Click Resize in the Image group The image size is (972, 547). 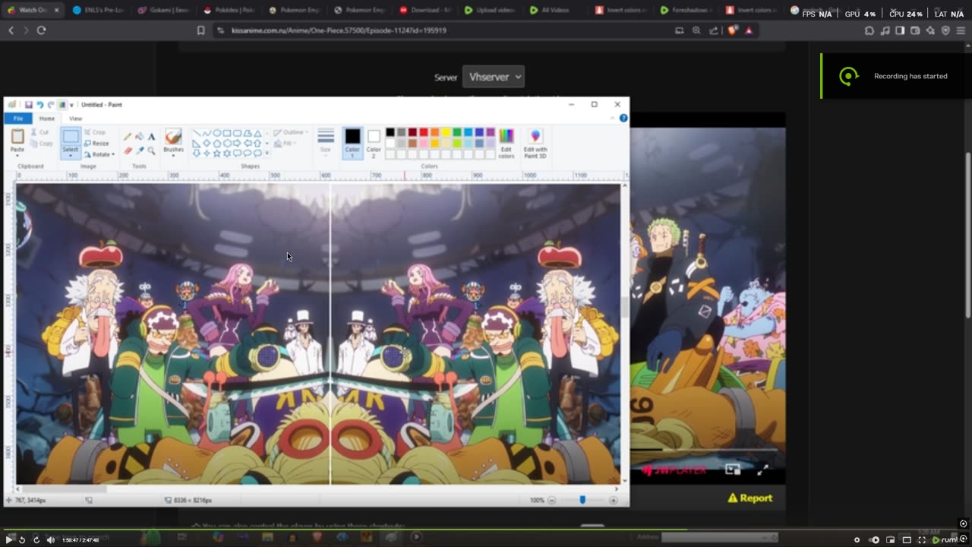tap(96, 143)
